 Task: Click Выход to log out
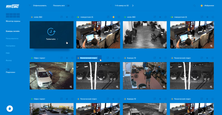9,60
